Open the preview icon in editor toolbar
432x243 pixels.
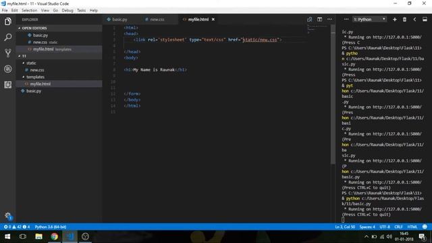pyautogui.click(x=310, y=20)
